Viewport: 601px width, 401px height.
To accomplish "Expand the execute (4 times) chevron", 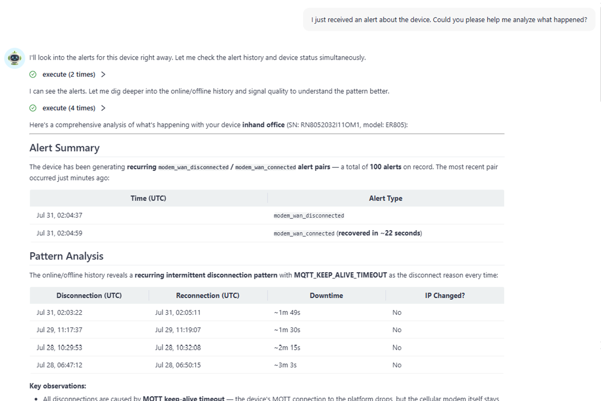I will click(103, 108).
